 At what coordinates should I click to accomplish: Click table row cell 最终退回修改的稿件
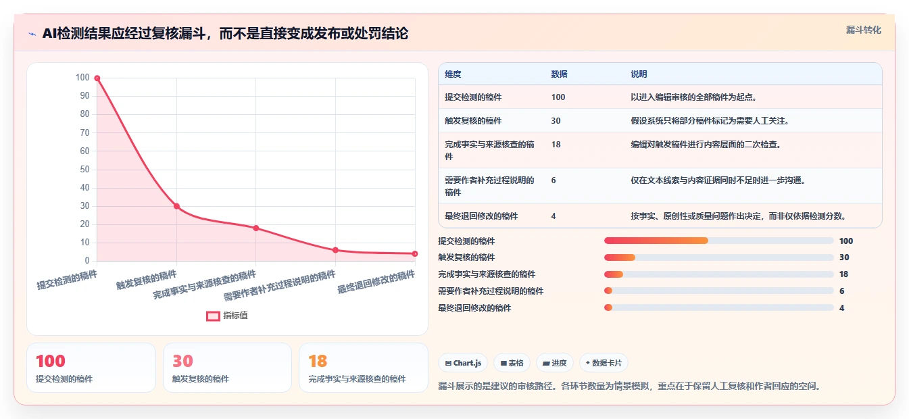pyautogui.click(x=481, y=216)
